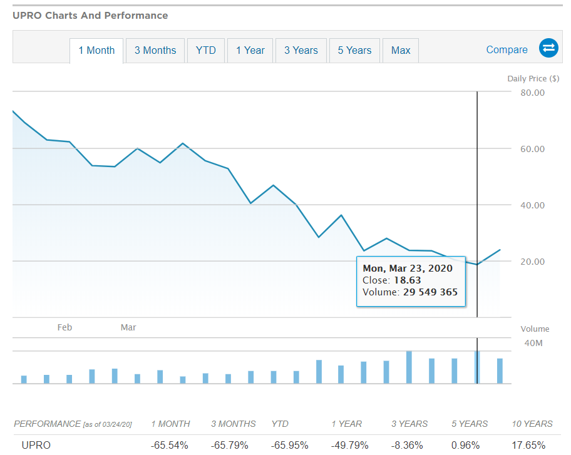Click the Feb label on the x-axis
This screenshot has height=455, width=571.
[x=64, y=327]
